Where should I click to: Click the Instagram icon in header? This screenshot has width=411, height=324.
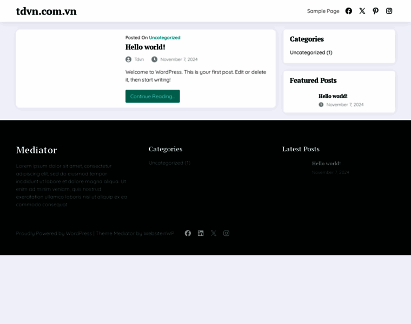click(389, 11)
